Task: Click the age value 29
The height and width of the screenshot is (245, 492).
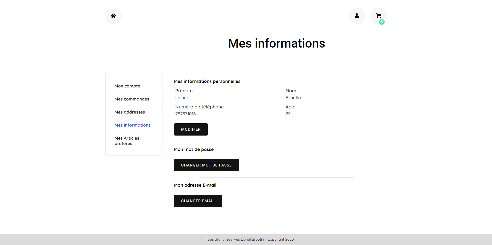Action: click(288, 114)
